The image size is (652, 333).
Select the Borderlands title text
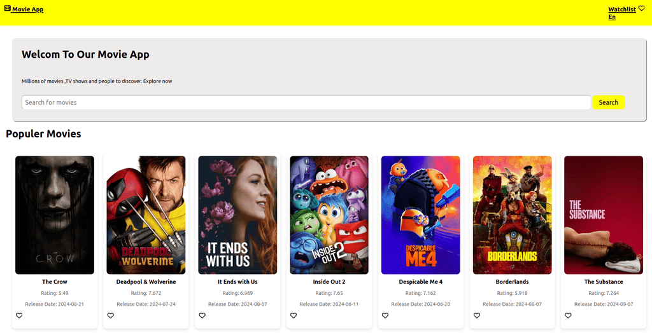pyautogui.click(x=513, y=282)
